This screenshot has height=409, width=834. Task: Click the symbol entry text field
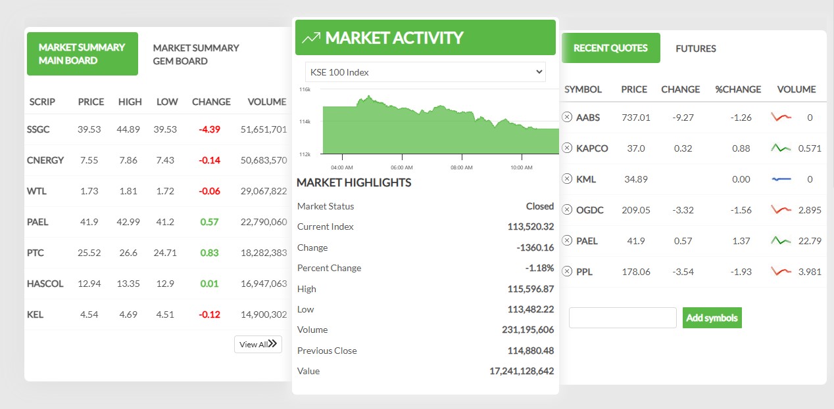tap(622, 318)
